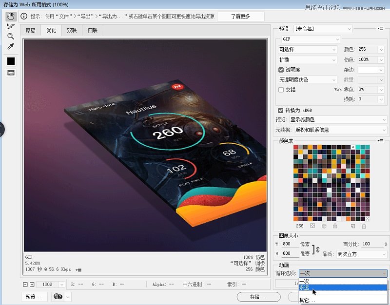This screenshot has width=390, height=305.
Task: Toggle the 交错 checkbox
Action: [281, 90]
